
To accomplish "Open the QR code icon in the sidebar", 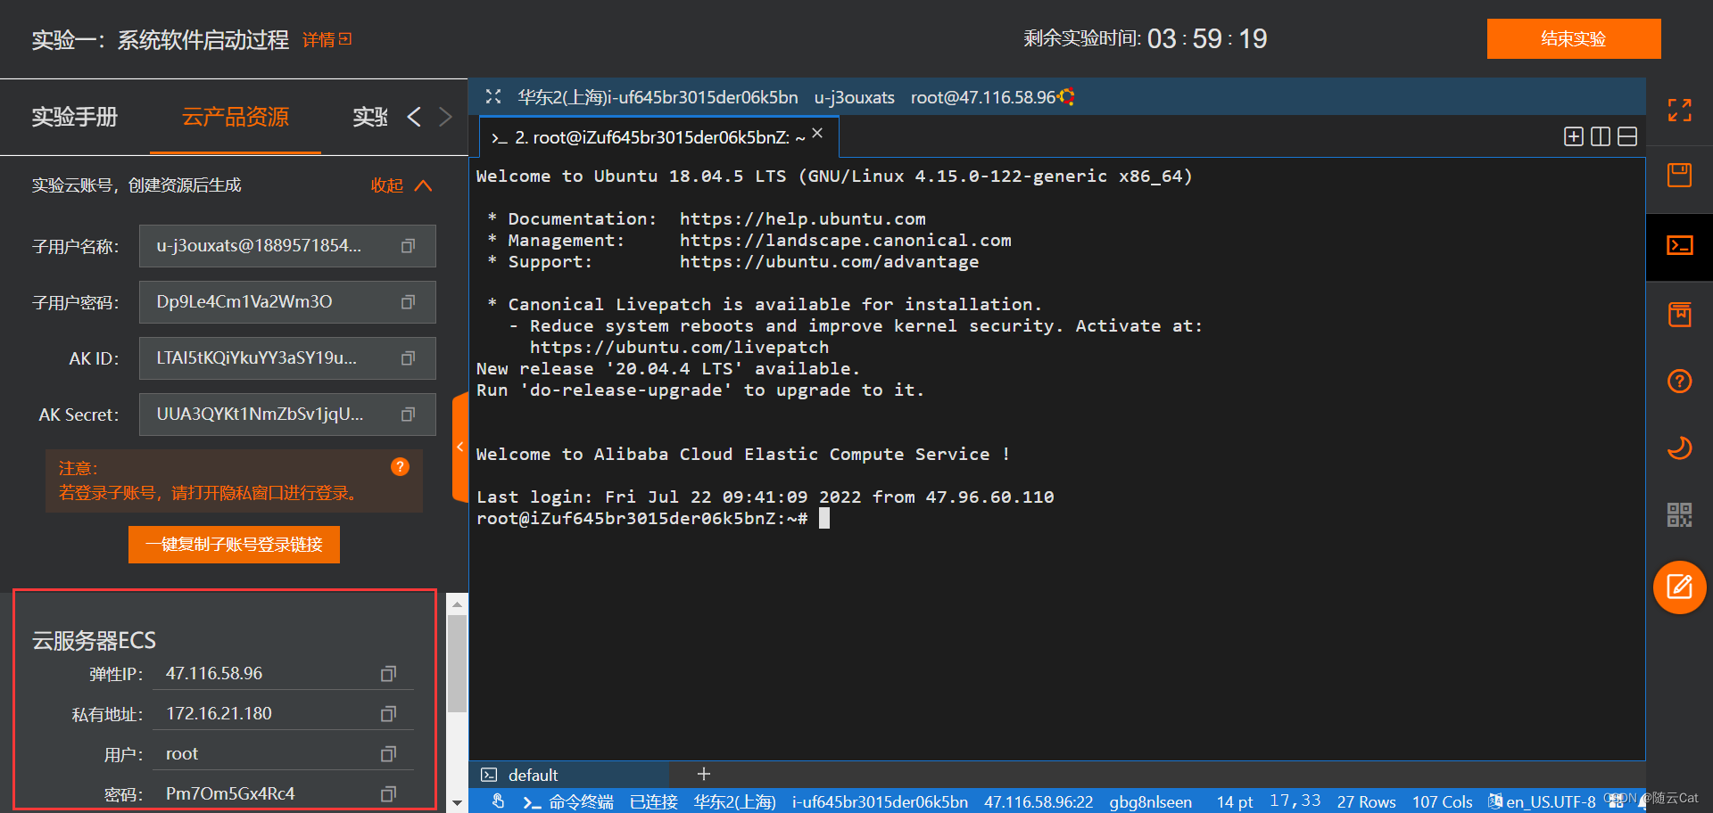I will pos(1679,514).
